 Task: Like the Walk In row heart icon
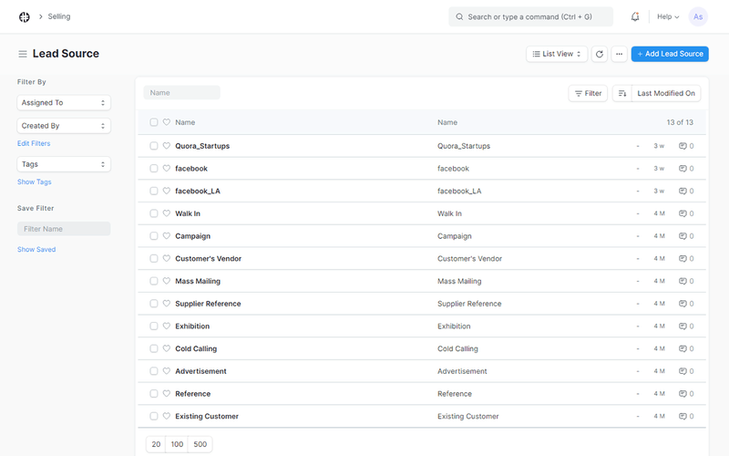167,213
